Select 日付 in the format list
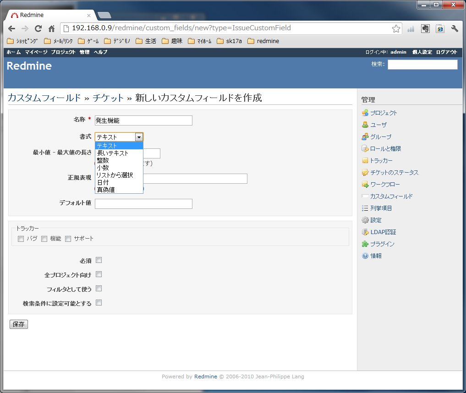Image resolution: width=466 pixels, height=393 pixels. coord(119,182)
